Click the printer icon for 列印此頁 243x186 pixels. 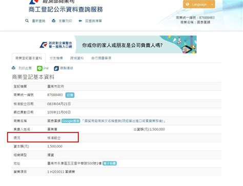[13, 68]
